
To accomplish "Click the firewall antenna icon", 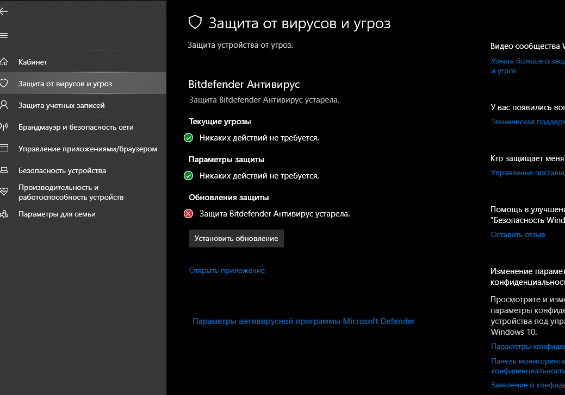I will coord(4,126).
